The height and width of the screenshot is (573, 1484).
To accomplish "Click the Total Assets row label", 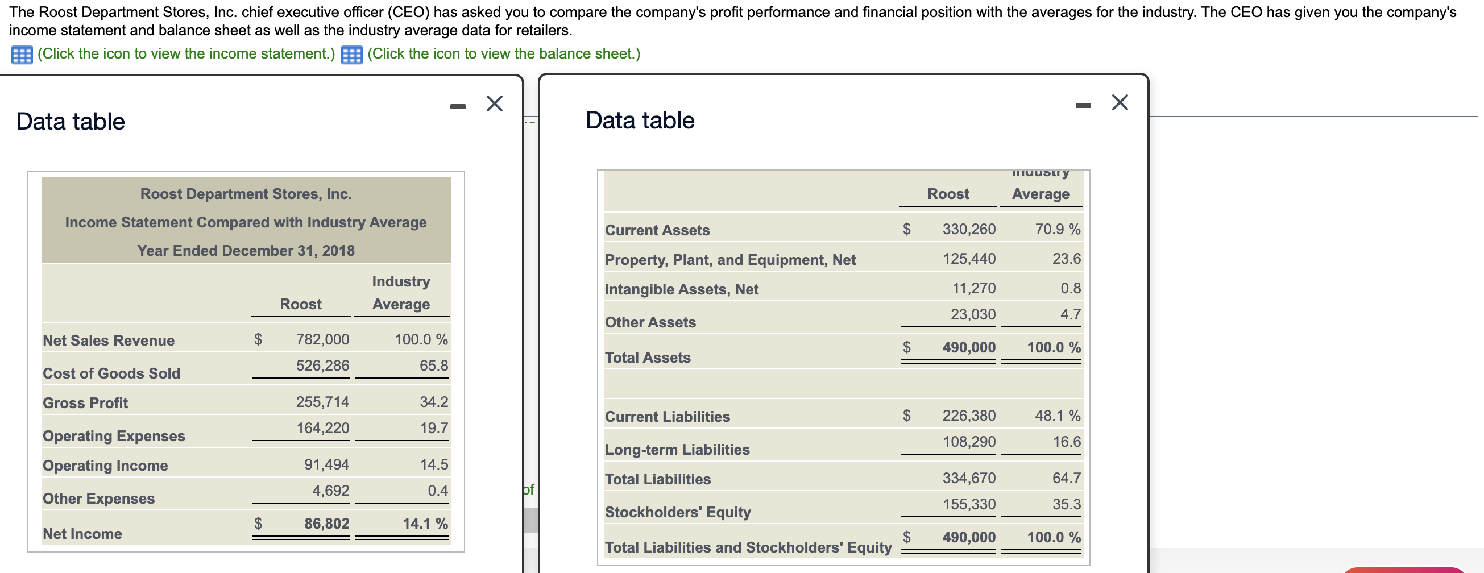I will click(648, 358).
